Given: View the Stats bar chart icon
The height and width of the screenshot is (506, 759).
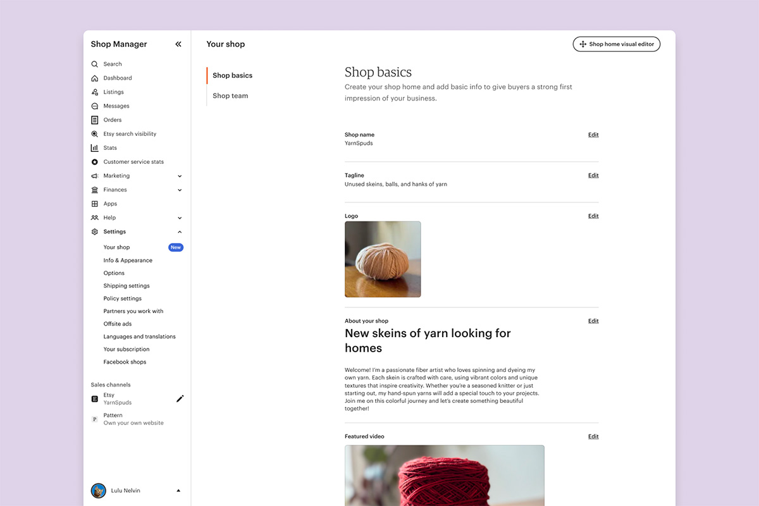Looking at the screenshot, I should (94, 147).
